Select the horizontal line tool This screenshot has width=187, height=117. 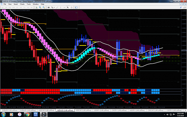pos(64,7)
